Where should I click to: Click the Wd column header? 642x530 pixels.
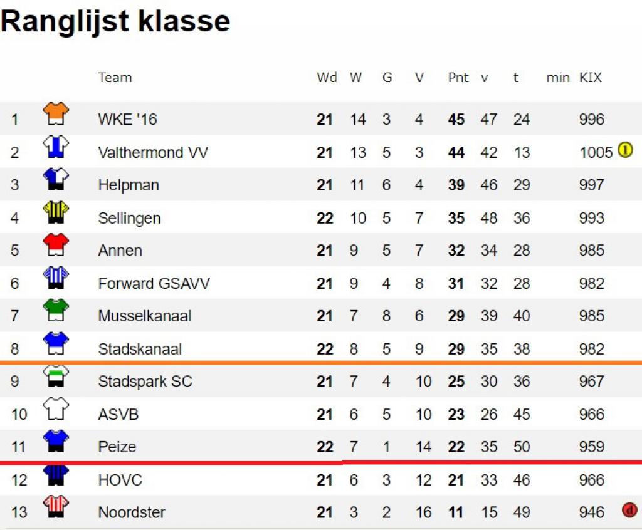[327, 77]
